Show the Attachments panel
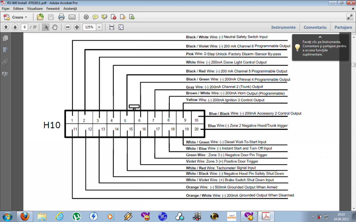356x222 pixels. tap(5, 62)
